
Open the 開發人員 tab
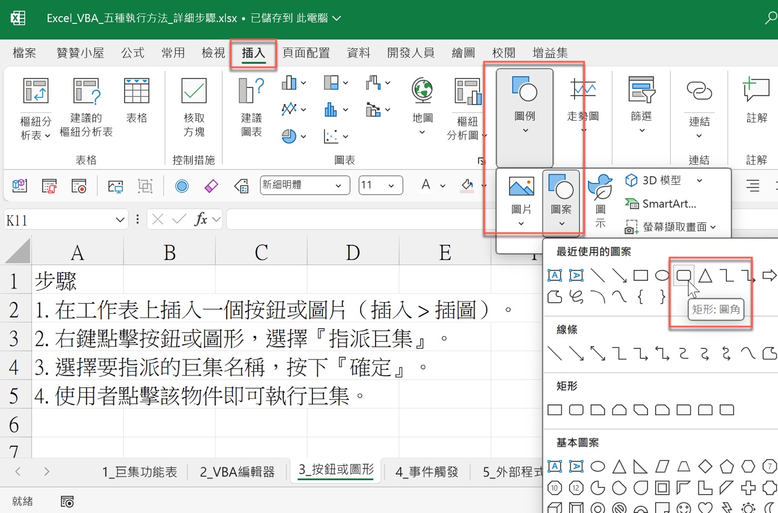point(411,53)
